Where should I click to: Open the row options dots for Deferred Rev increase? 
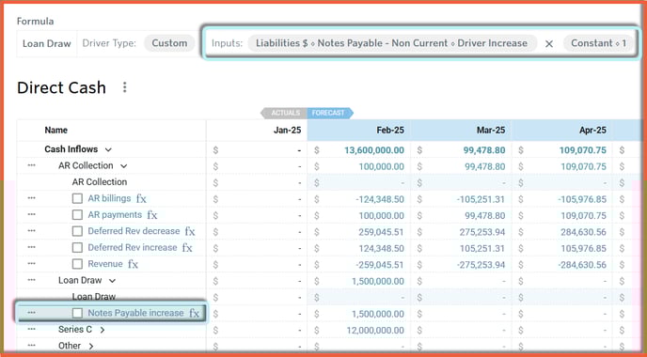coord(31,247)
